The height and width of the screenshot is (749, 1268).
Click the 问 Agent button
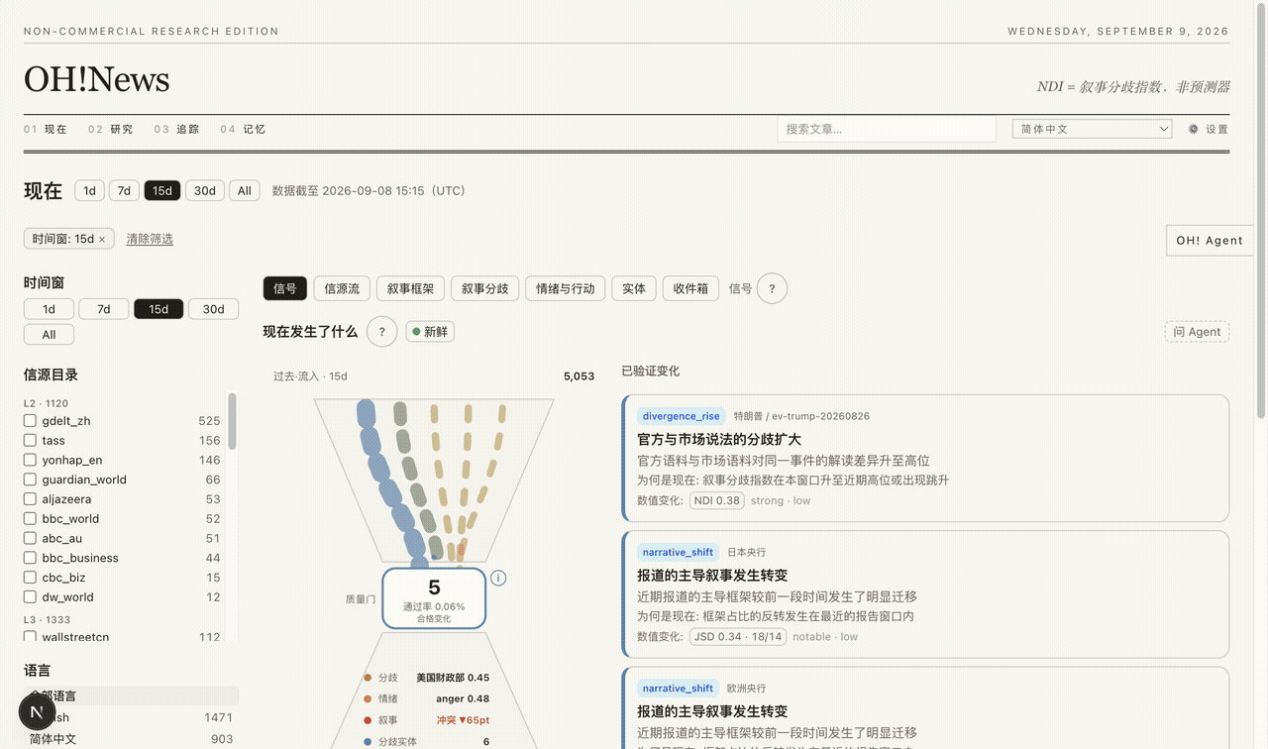pos(1197,332)
